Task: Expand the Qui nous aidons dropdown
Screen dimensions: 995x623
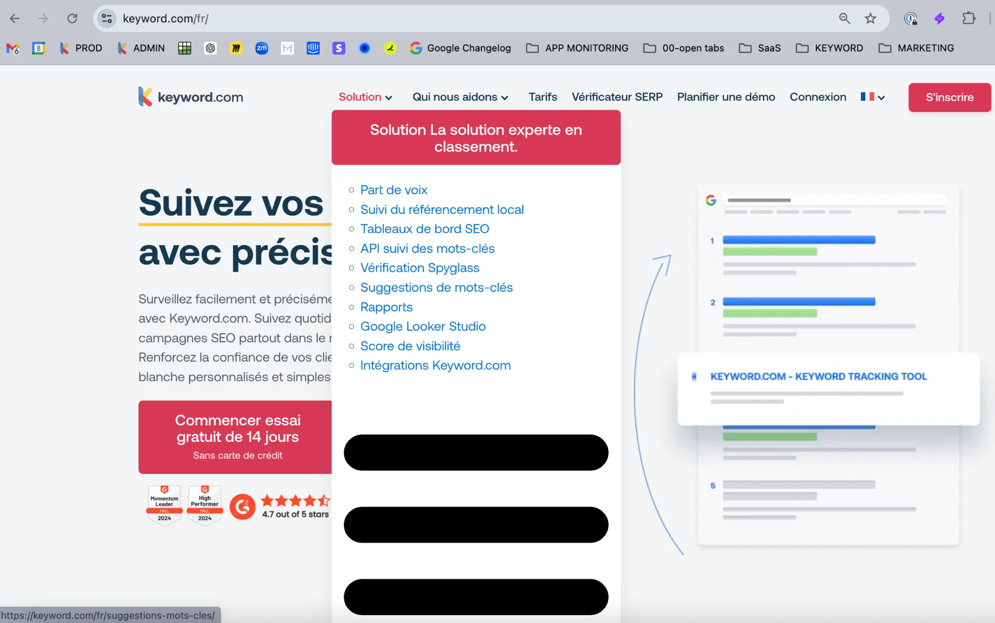Action: (x=460, y=97)
